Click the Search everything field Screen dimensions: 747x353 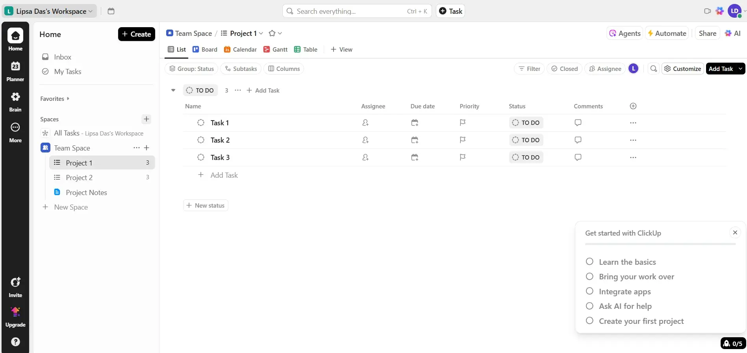pyautogui.click(x=350, y=11)
